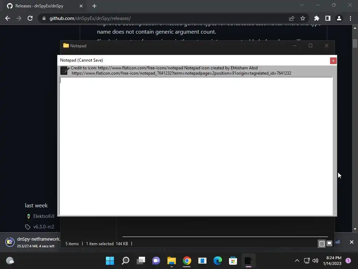
Task: Share this page icon in address bar
Action: [292, 18]
